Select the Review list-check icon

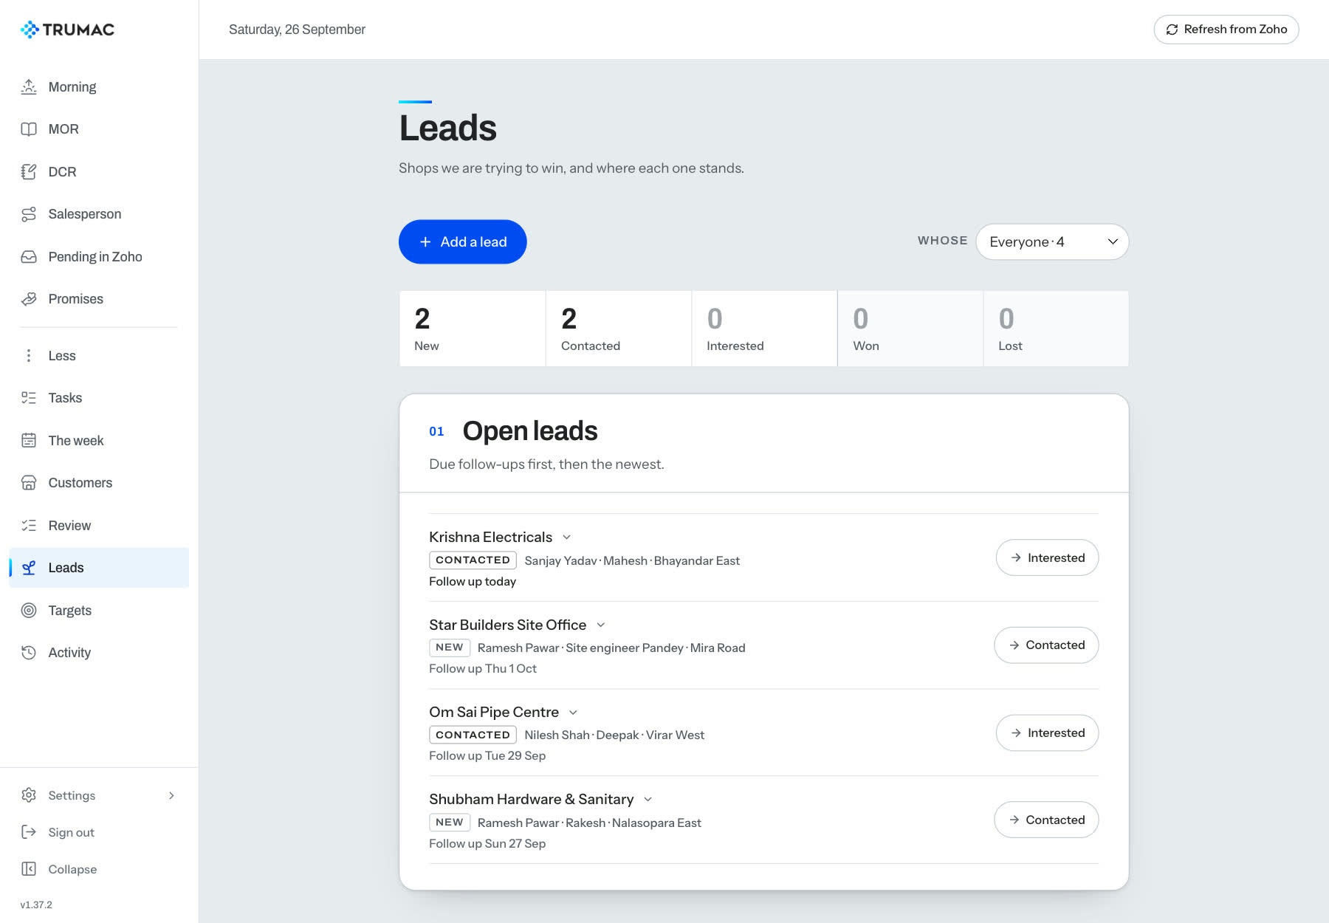tap(29, 526)
